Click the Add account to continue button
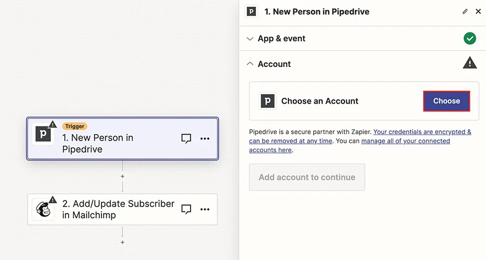 coord(307,177)
